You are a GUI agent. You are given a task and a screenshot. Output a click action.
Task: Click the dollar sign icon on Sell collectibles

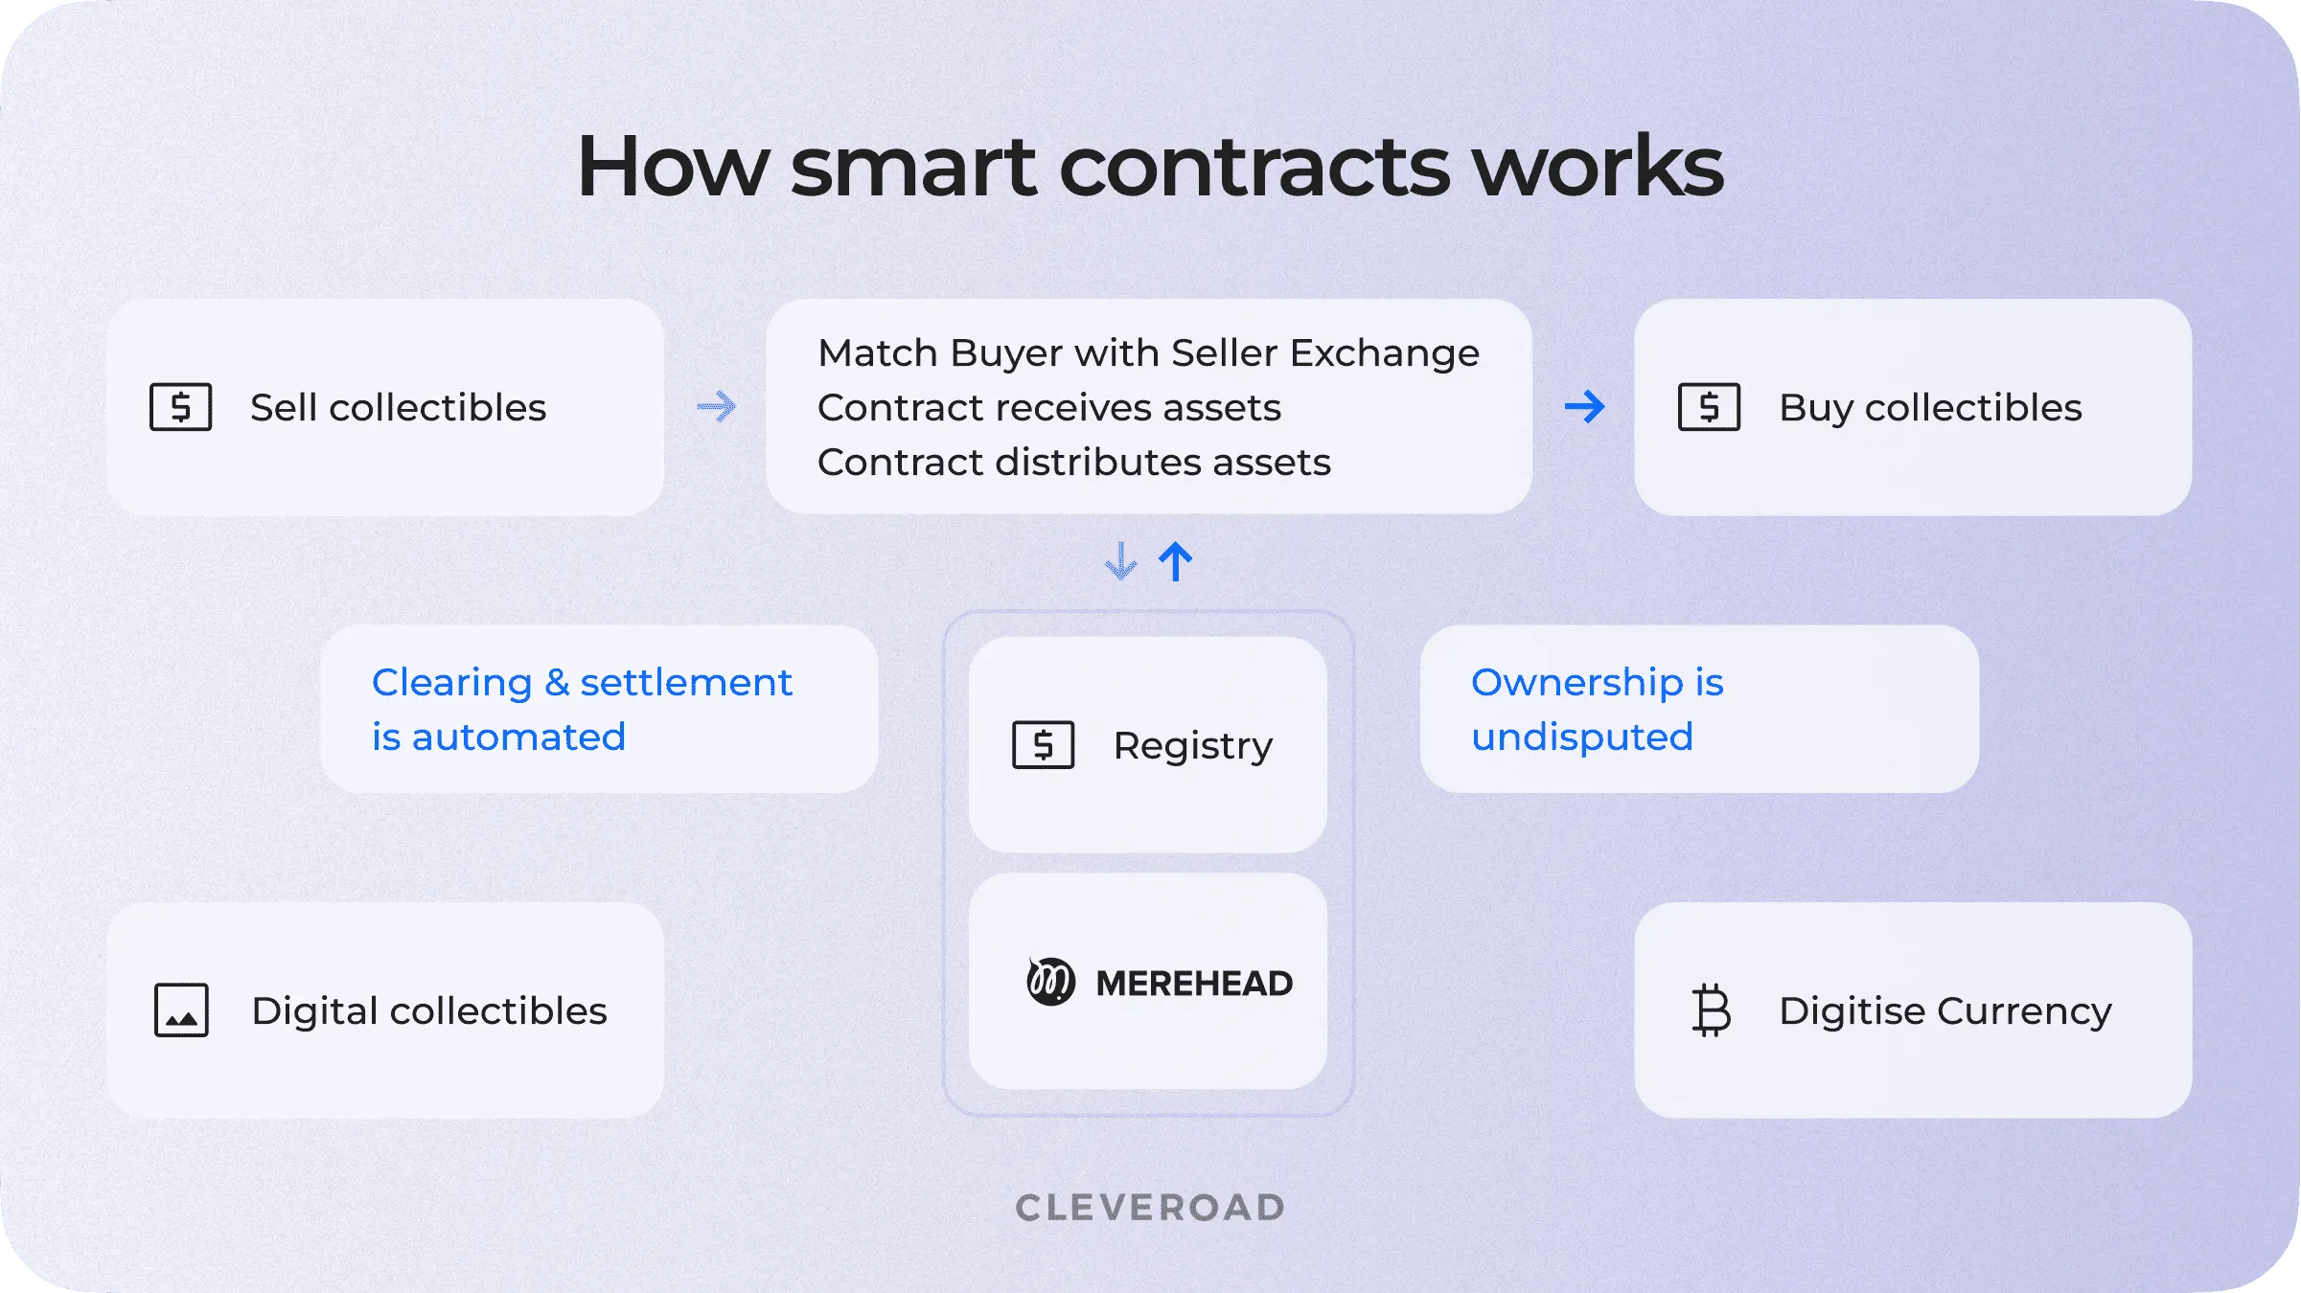pyautogui.click(x=180, y=407)
